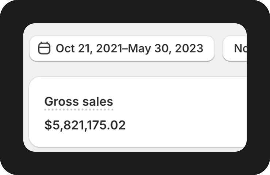This screenshot has height=175, width=270.
Task: Click the dark border outside the dashboard panel
Action: click(11, 87)
